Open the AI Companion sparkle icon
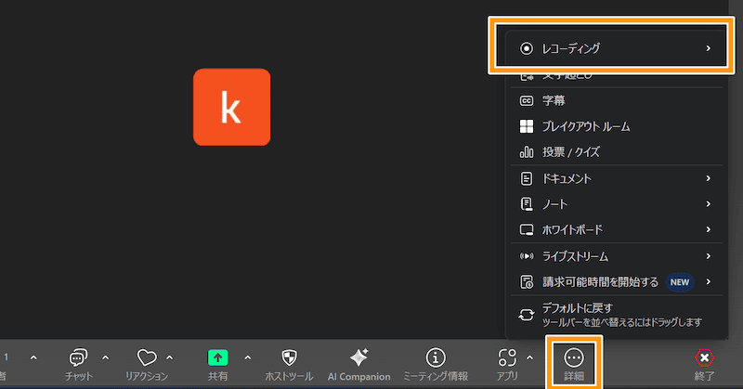This screenshot has width=743, height=389. coord(358,357)
